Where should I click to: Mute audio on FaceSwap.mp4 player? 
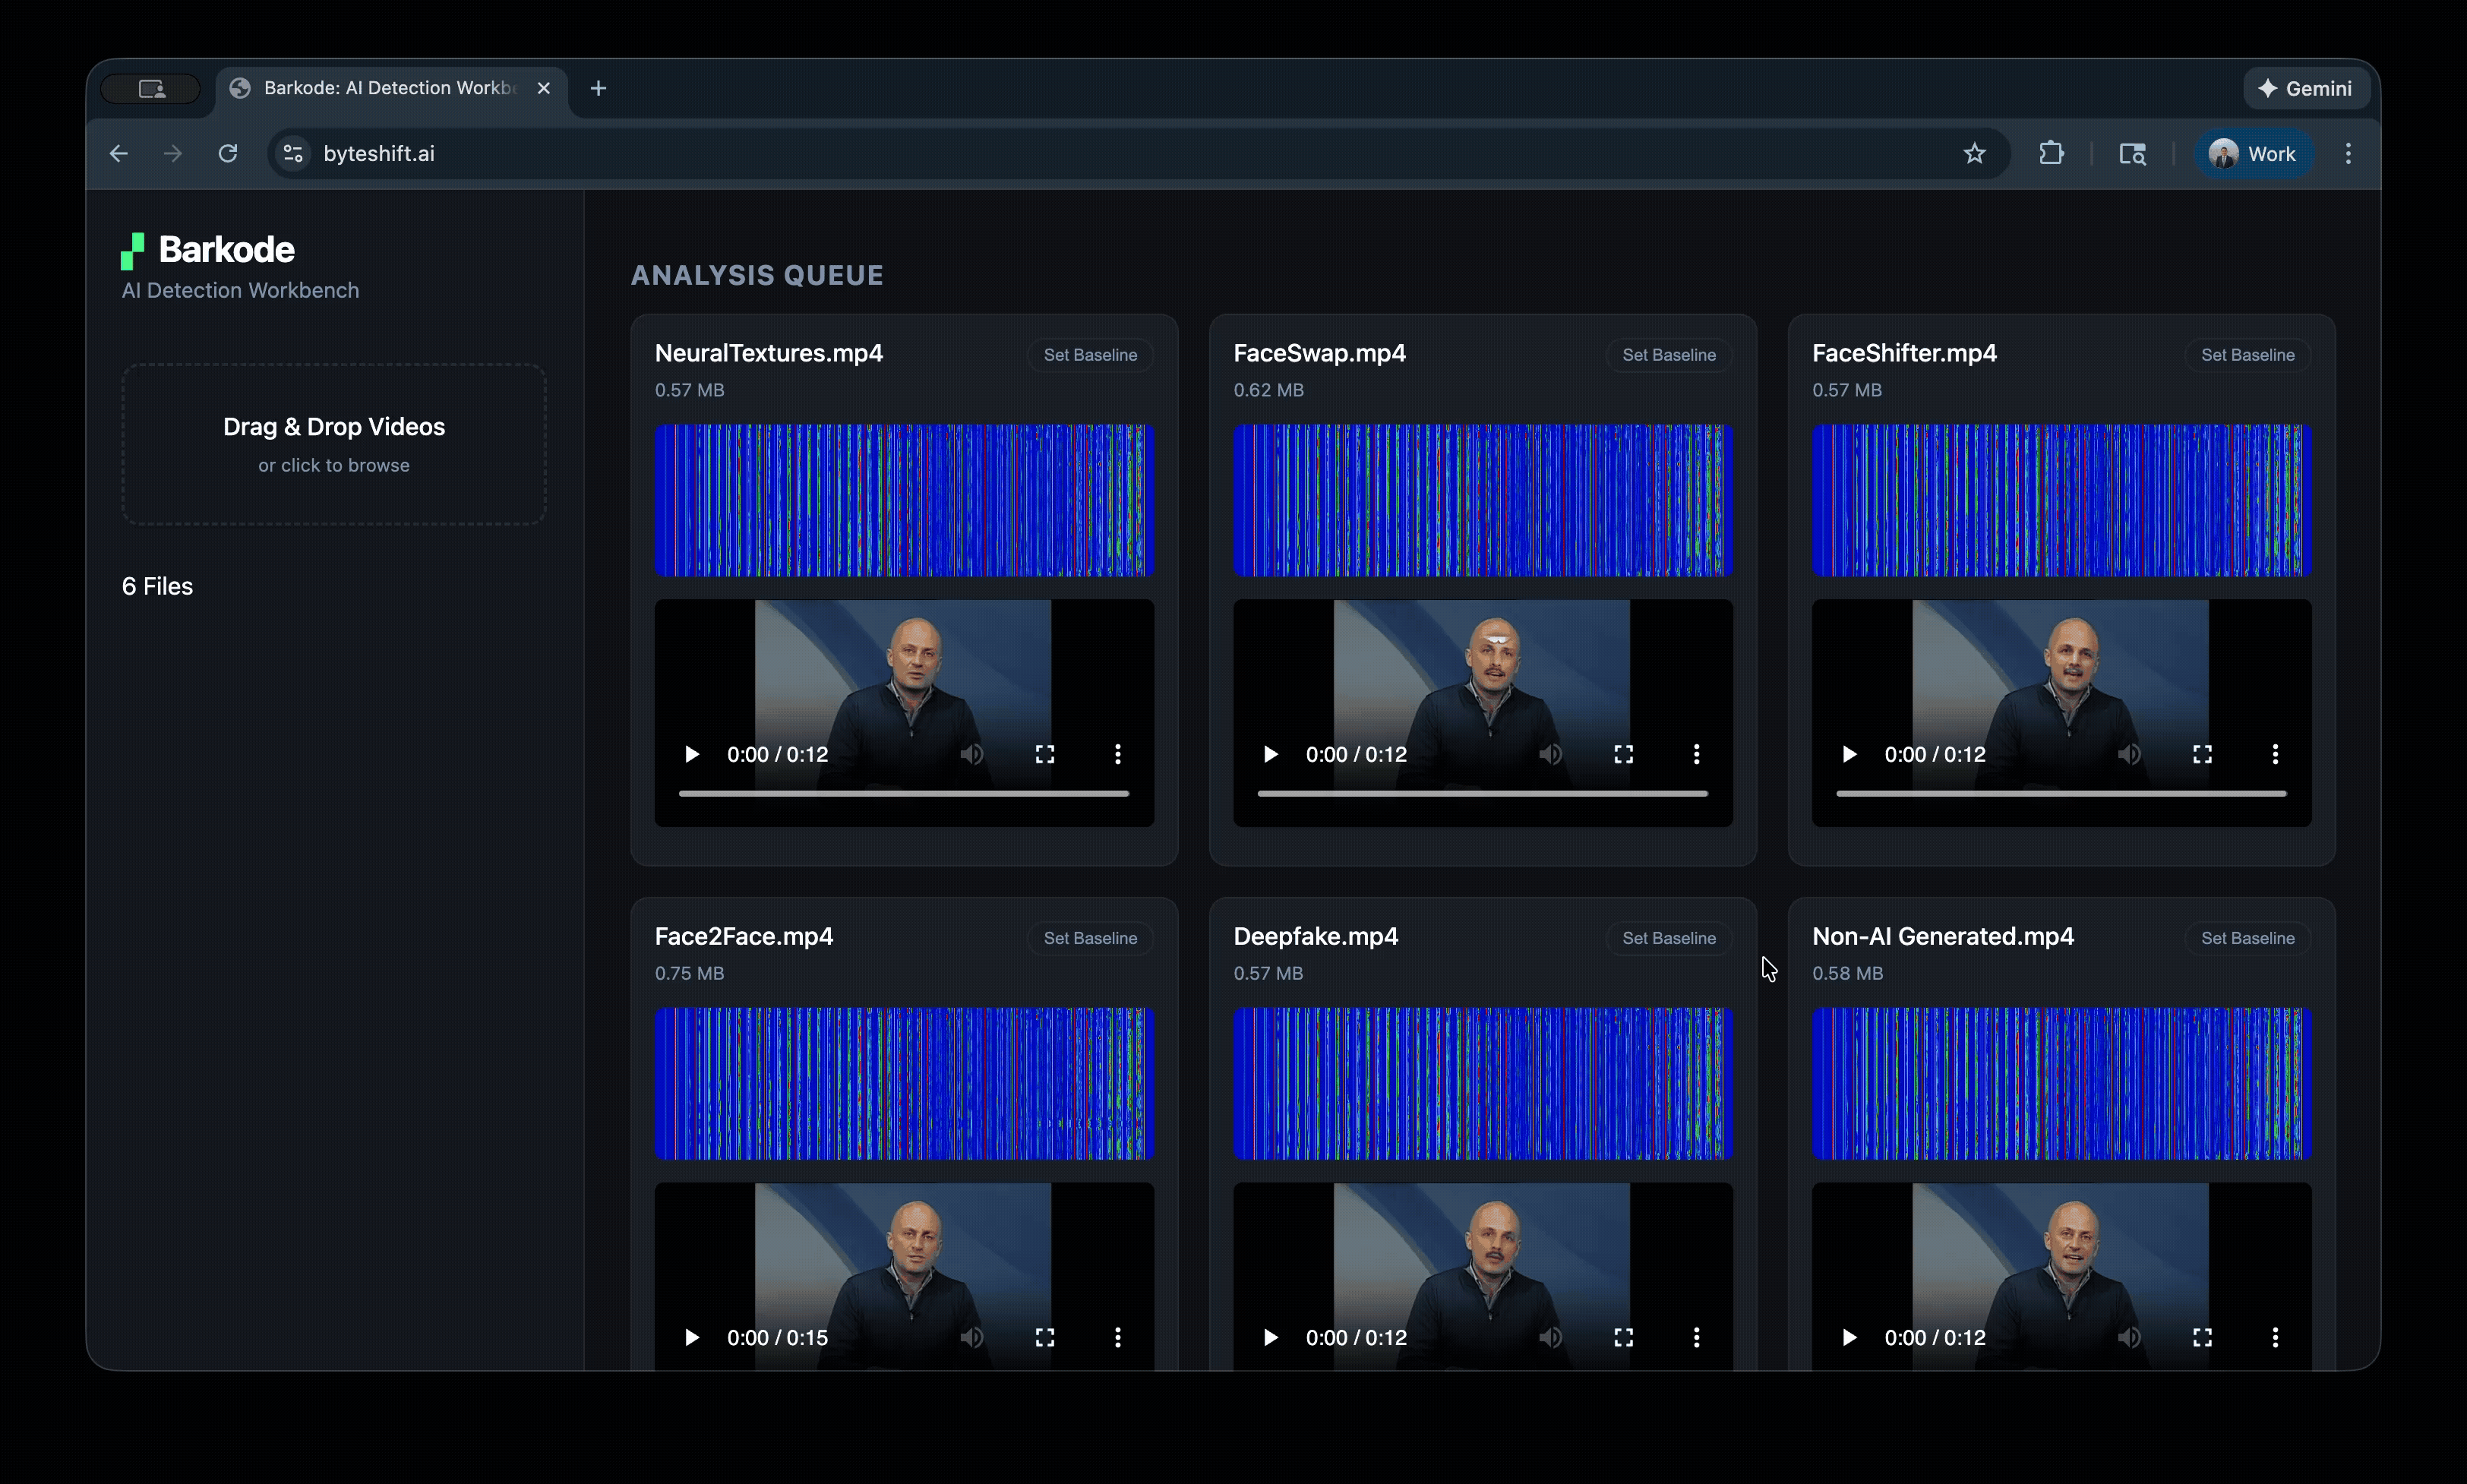[x=1550, y=754]
